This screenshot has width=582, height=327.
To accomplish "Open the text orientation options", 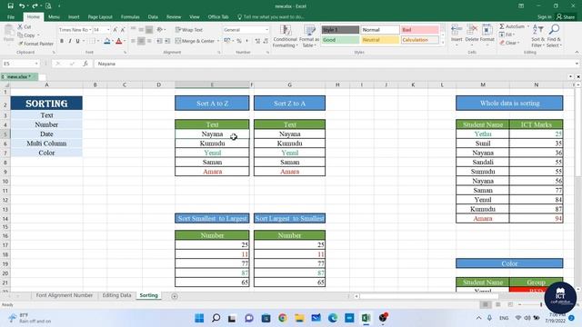I will (x=160, y=30).
